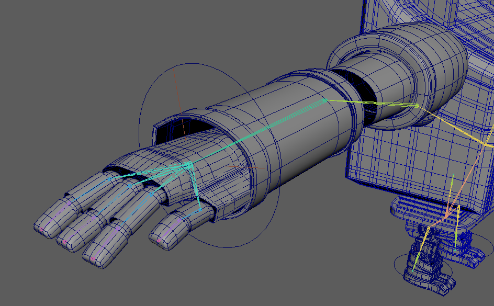Viewport: 494px width, 306px height.
Task: Select the orange hip joint above the legs
Action: [446, 216]
